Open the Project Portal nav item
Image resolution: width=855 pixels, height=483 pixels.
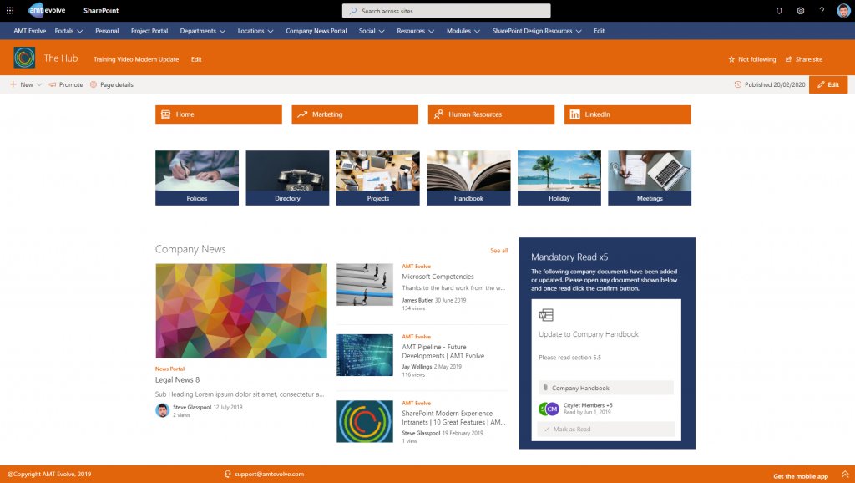[x=149, y=31]
